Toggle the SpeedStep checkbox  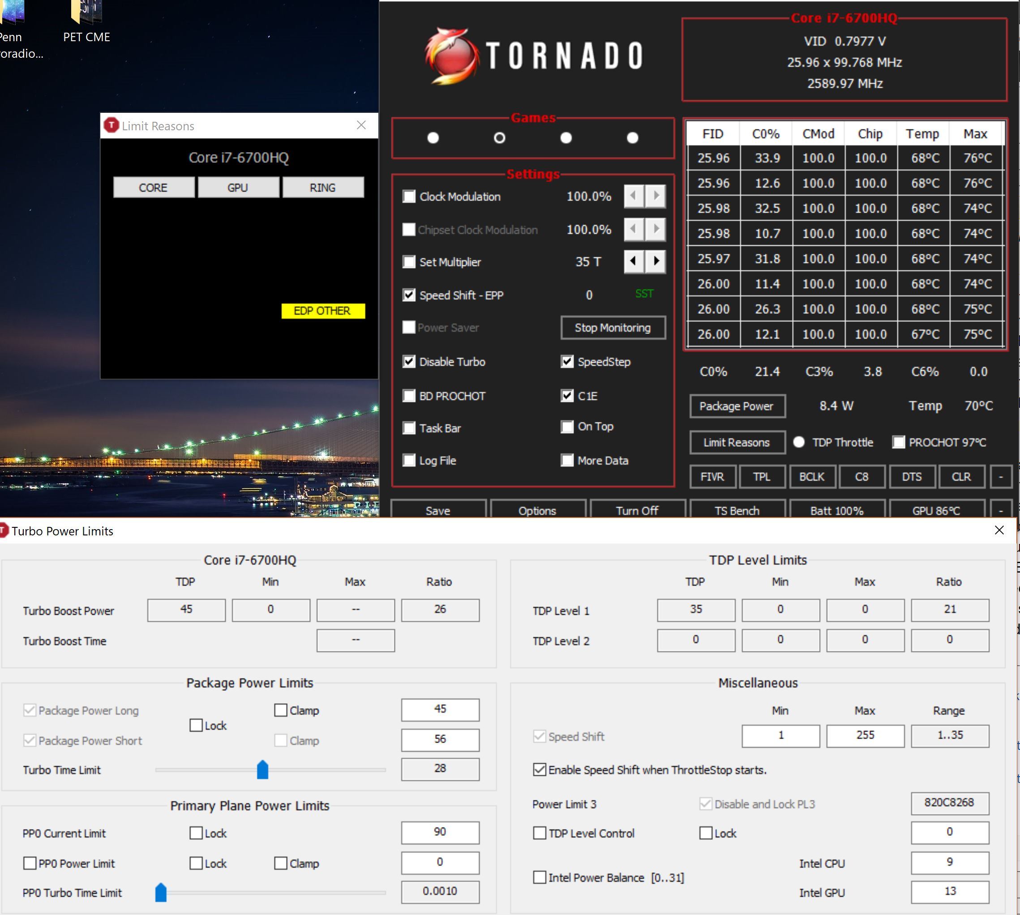(x=567, y=361)
